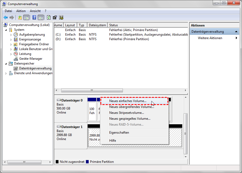Open the Ansicht menu
The width and height of the screenshot is (242, 173).
(x=35, y=11)
